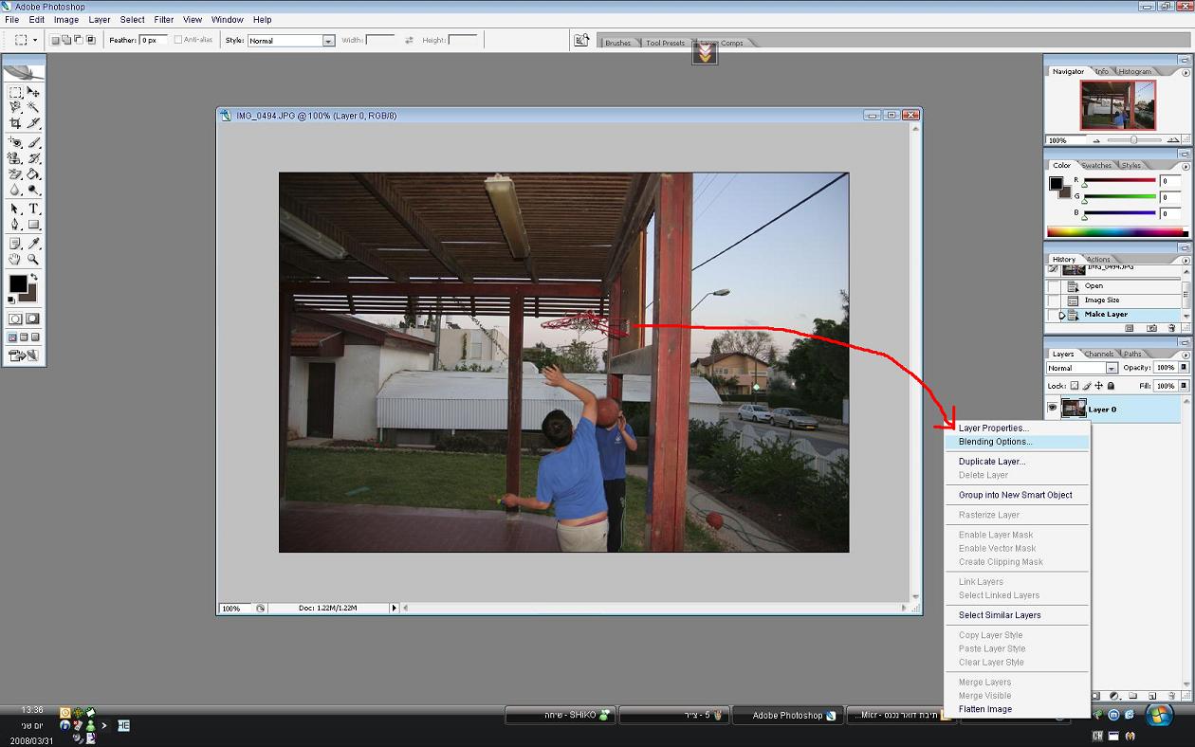
Task: Select the Crop tool
Action: pos(15,123)
